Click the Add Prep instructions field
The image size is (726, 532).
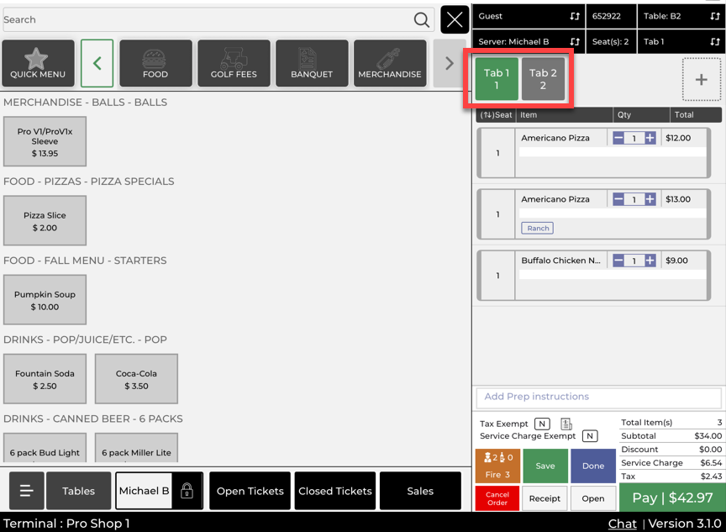tap(598, 397)
